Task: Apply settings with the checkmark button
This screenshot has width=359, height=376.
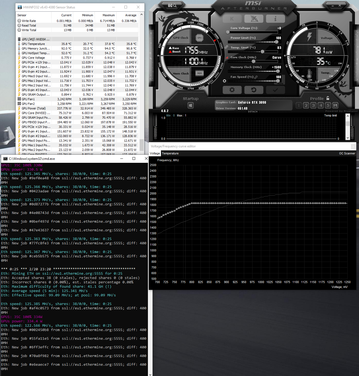Action: (275, 90)
